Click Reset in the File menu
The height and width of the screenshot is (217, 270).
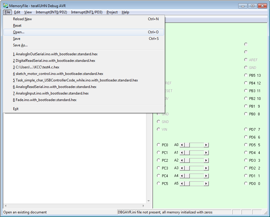click(x=17, y=26)
